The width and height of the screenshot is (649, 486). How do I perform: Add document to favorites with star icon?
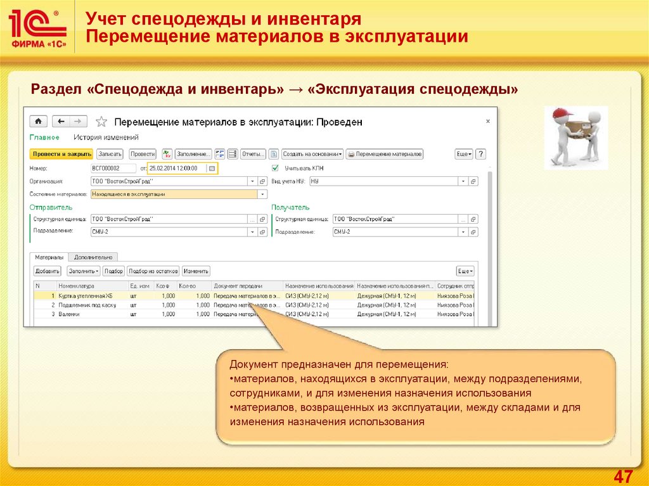[x=101, y=122]
